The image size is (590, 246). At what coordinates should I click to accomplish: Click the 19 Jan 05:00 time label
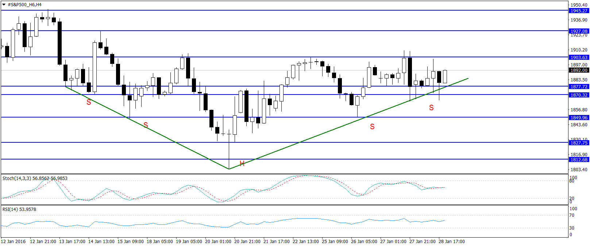tap(189, 242)
